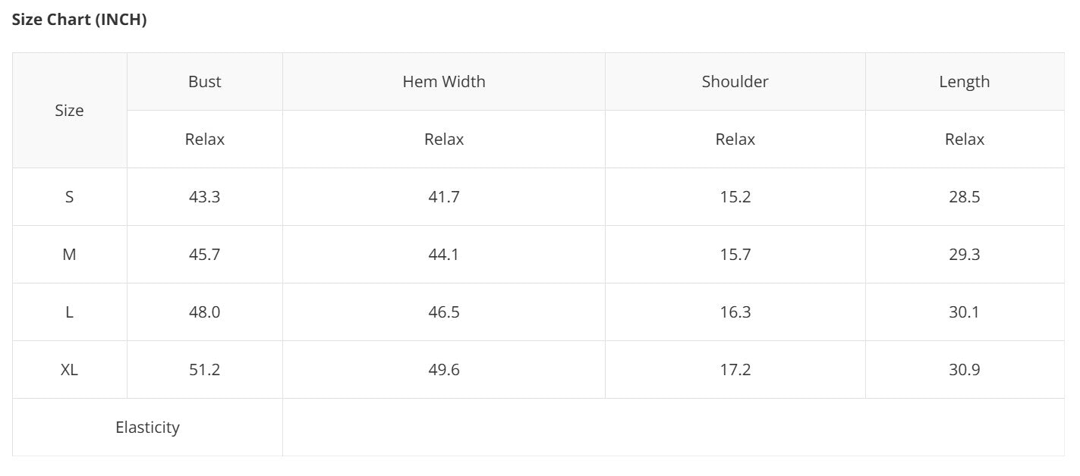Click the XL size row label
This screenshot has width=1080, height=476.
click(x=69, y=370)
